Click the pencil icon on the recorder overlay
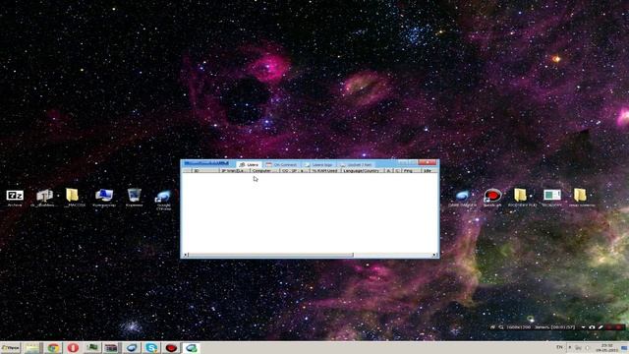This screenshot has width=629, height=354. coord(600,327)
